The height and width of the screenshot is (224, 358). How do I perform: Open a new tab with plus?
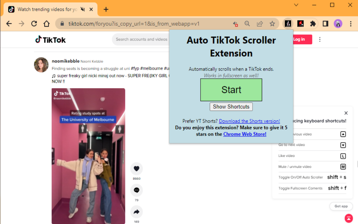[x=106, y=9]
